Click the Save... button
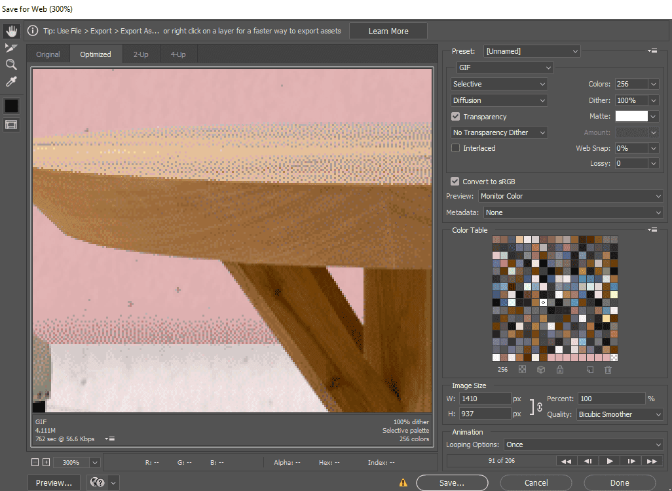Viewport: 672px width, 491px height. click(x=452, y=482)
